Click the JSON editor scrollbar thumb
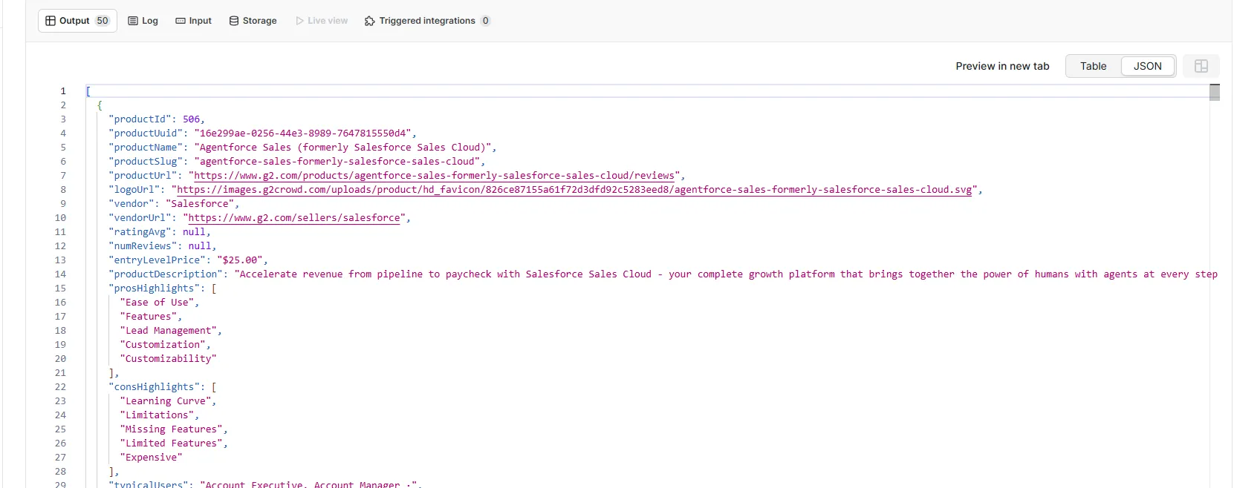This screenshot has height=488, width=1234. pos(1215,92)
